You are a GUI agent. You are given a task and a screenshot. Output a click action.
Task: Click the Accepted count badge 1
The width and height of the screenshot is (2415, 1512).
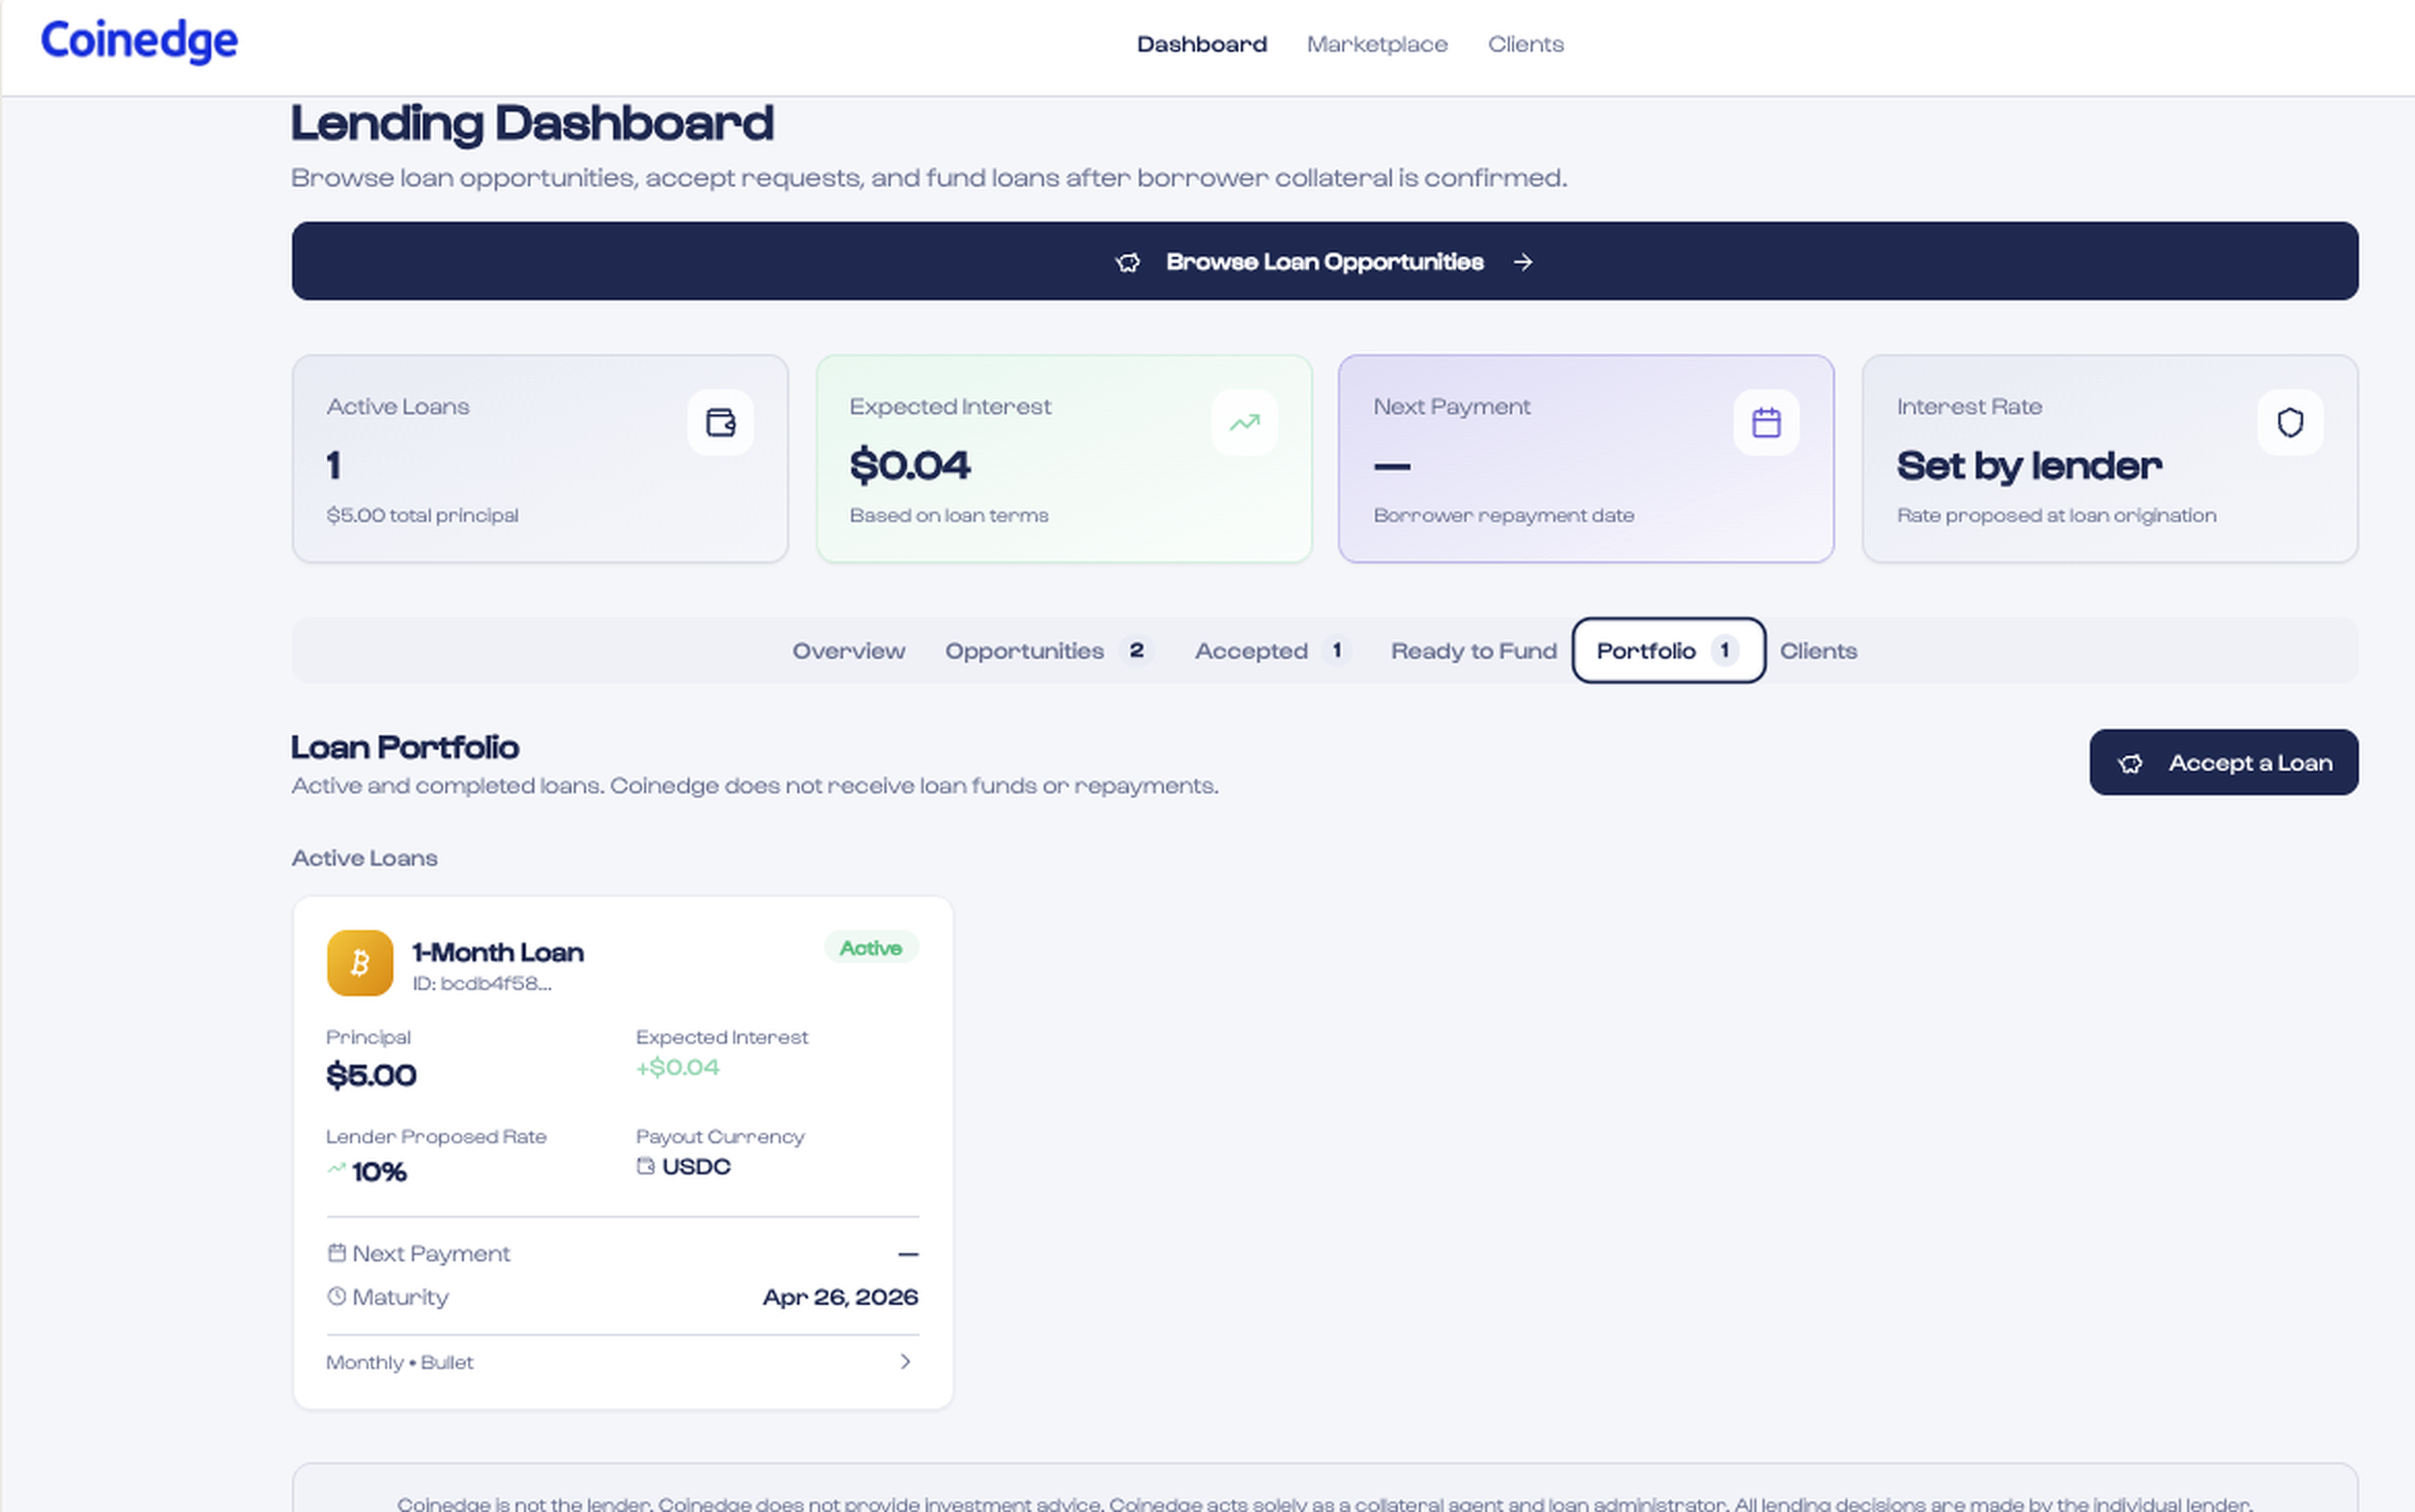point(1336,651)
